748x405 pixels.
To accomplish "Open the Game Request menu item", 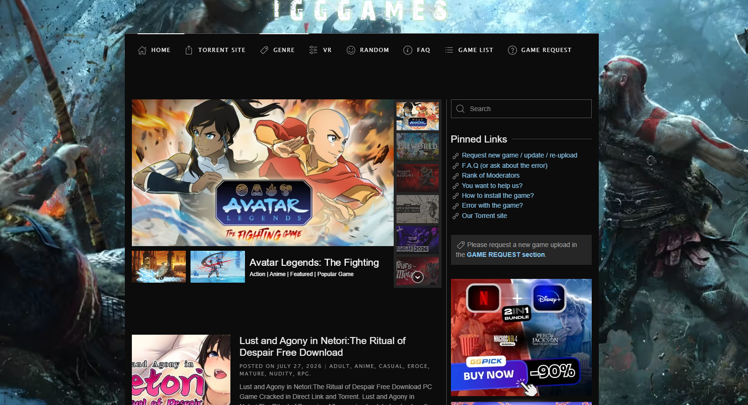I will point(540,50).
